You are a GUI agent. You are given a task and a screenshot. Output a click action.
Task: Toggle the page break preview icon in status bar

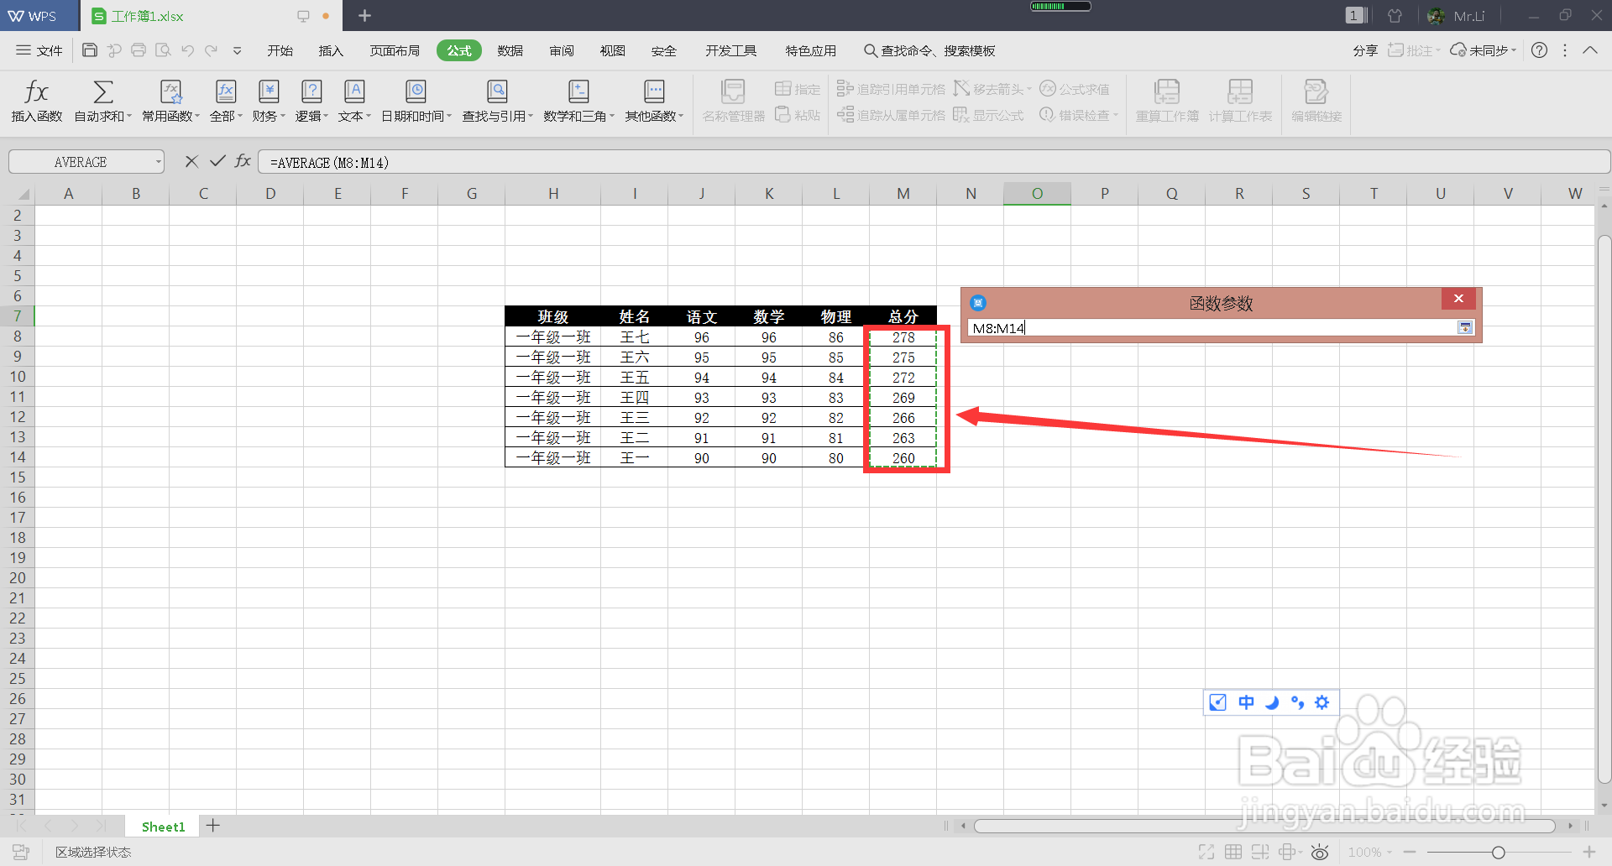coord(1260,853)
